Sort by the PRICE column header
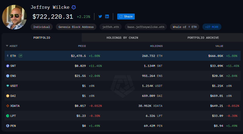The width and height of the screenshot is (243, 134). pos(82,46)
